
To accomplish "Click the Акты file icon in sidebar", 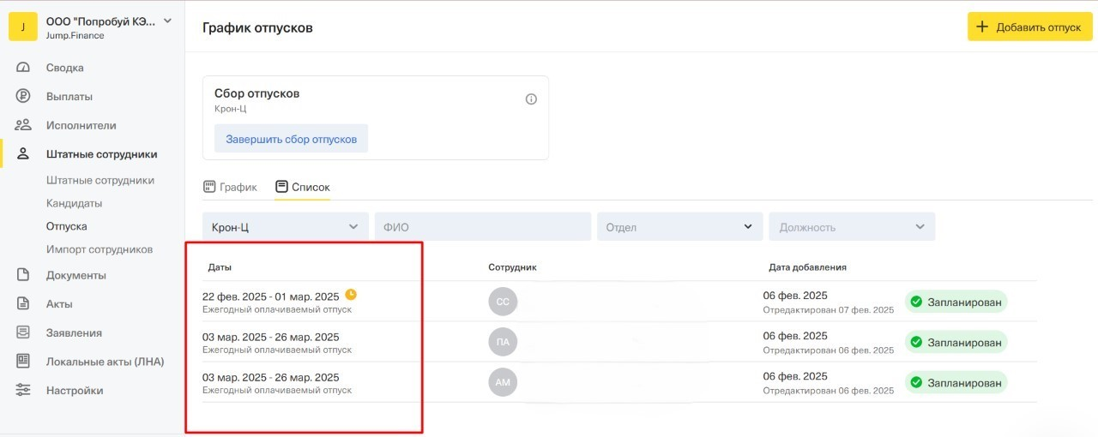I will tap(23, 304).
